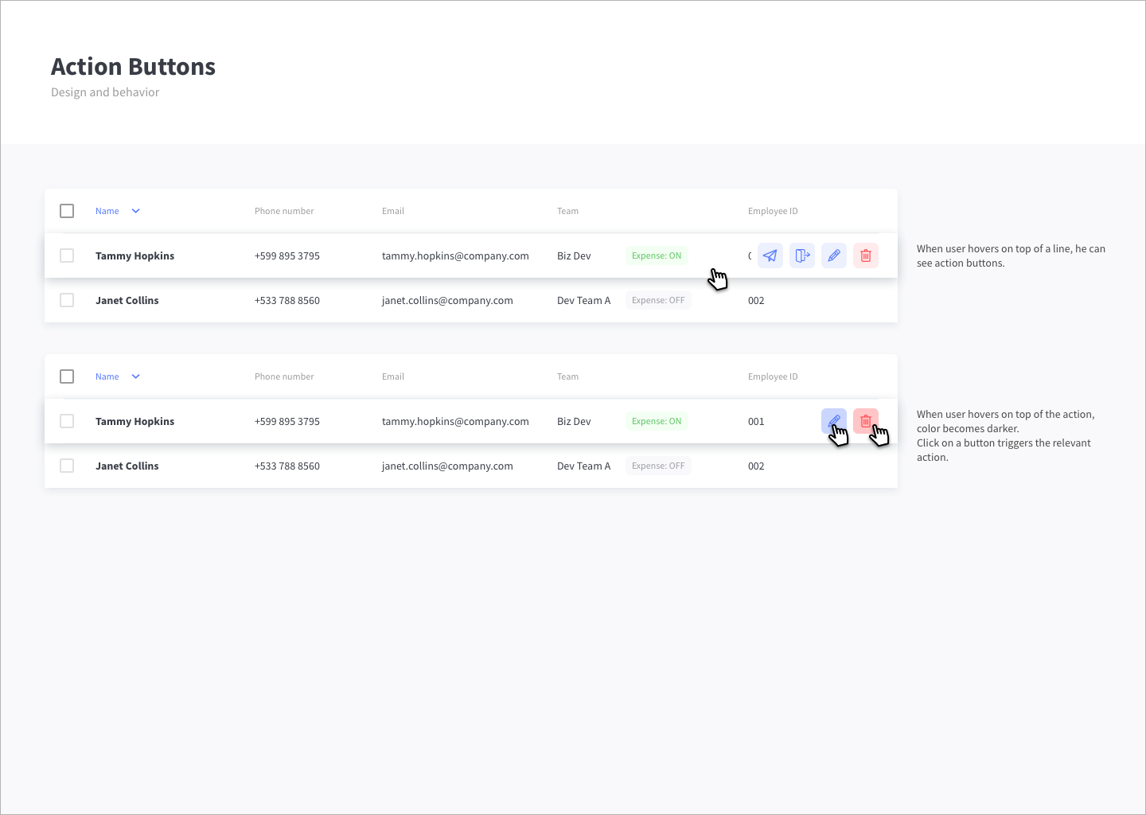Click the Design and behavior subtitle
Screen dimensions: 1146x815
[x=105, y=92]
